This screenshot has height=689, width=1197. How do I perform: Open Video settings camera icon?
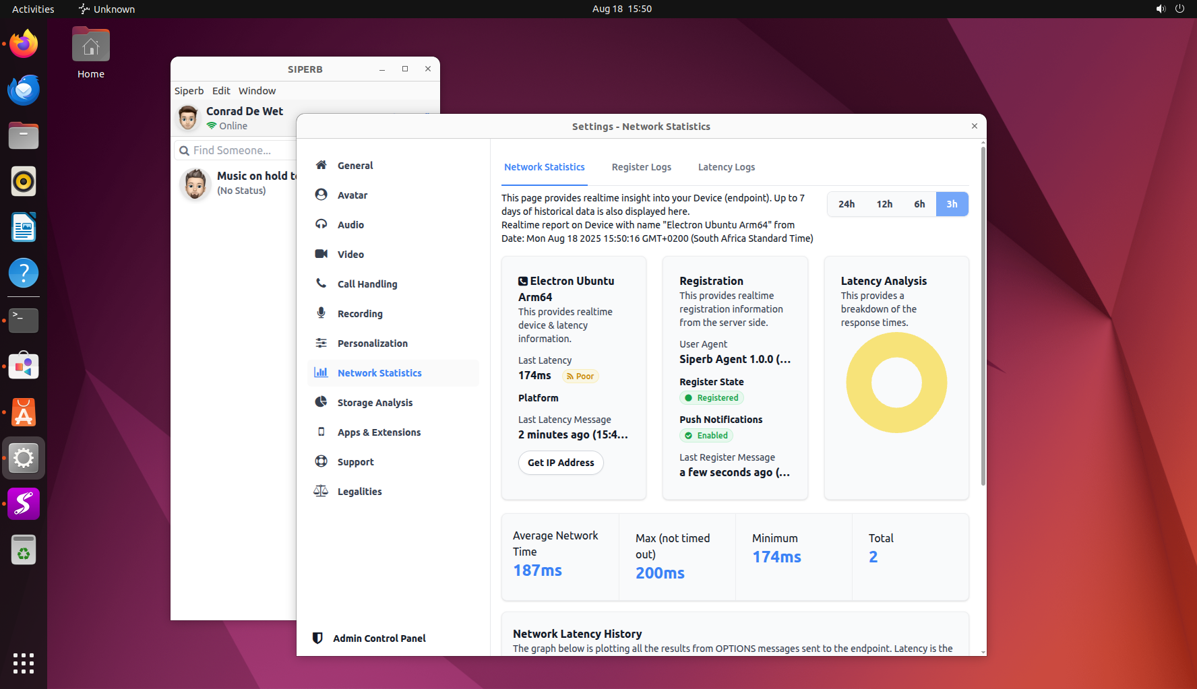[x=321, y=254]
